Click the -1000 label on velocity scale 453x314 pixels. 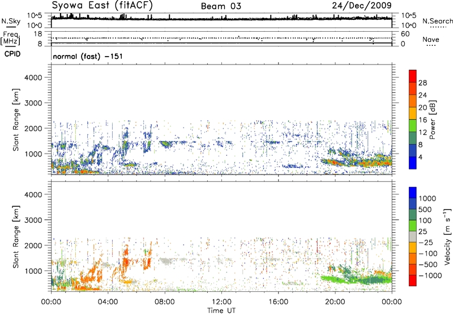430,275
